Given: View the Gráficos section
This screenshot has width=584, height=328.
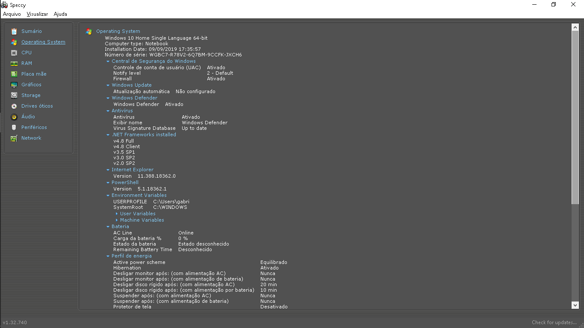Looking at the screenshot, I should pos(31,85).
